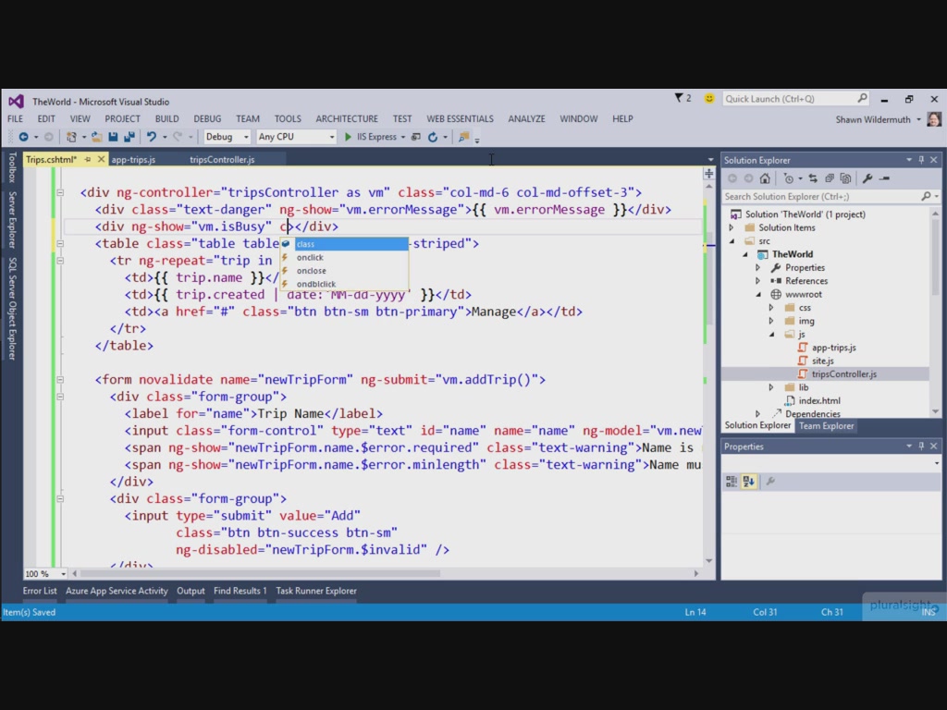Screen dimensions: 947x710
Task: Save the current file with disk icon
Action: click(x=113, y=137)
